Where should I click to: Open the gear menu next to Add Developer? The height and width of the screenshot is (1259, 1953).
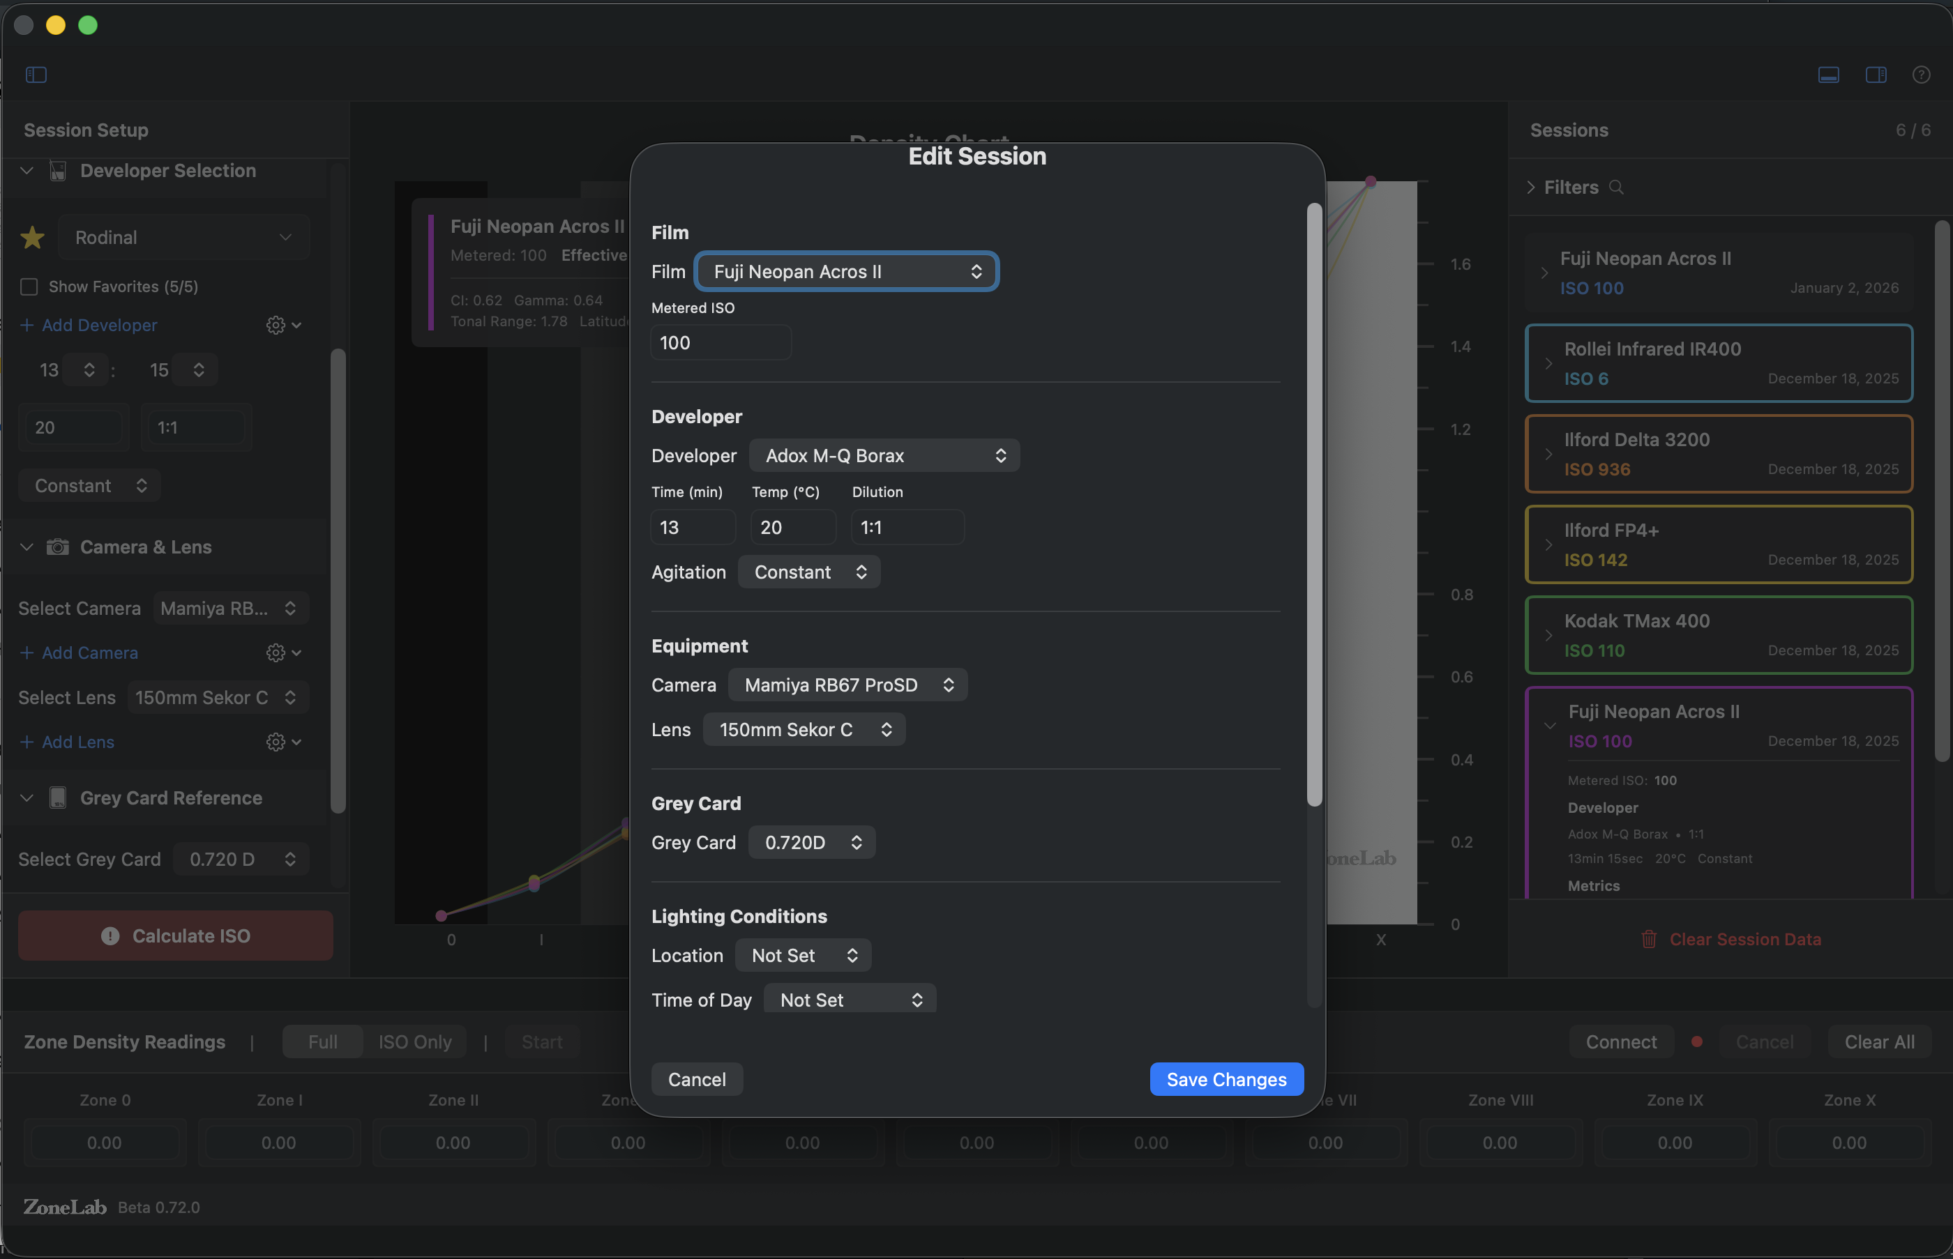tap(275, 325)
